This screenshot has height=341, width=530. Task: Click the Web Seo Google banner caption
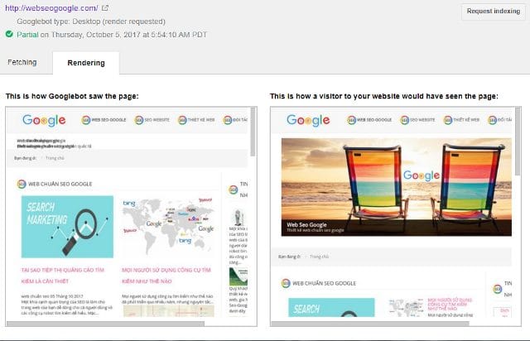click(306, 225)
